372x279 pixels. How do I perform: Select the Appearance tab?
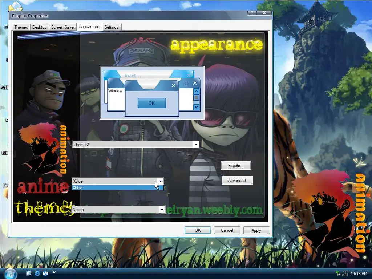click(x=89, y=27)
